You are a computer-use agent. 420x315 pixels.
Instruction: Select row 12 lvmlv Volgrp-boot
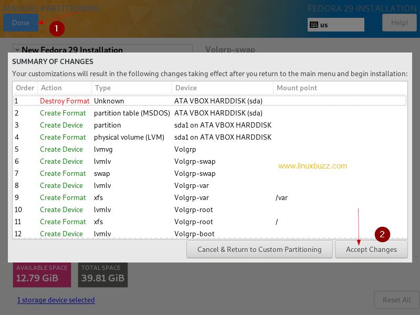[x=210, y=233]
